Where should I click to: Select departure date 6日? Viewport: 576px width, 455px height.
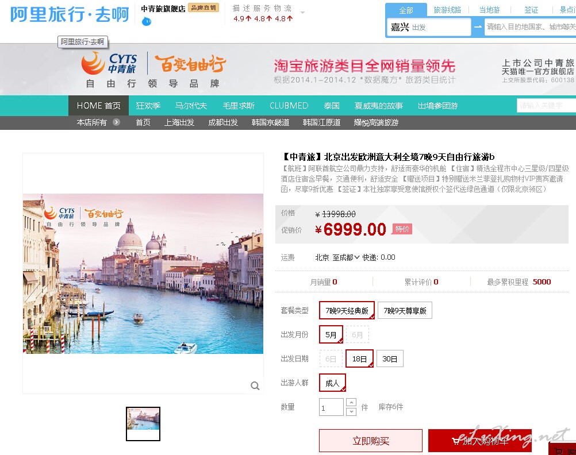[x=331, y=359]
